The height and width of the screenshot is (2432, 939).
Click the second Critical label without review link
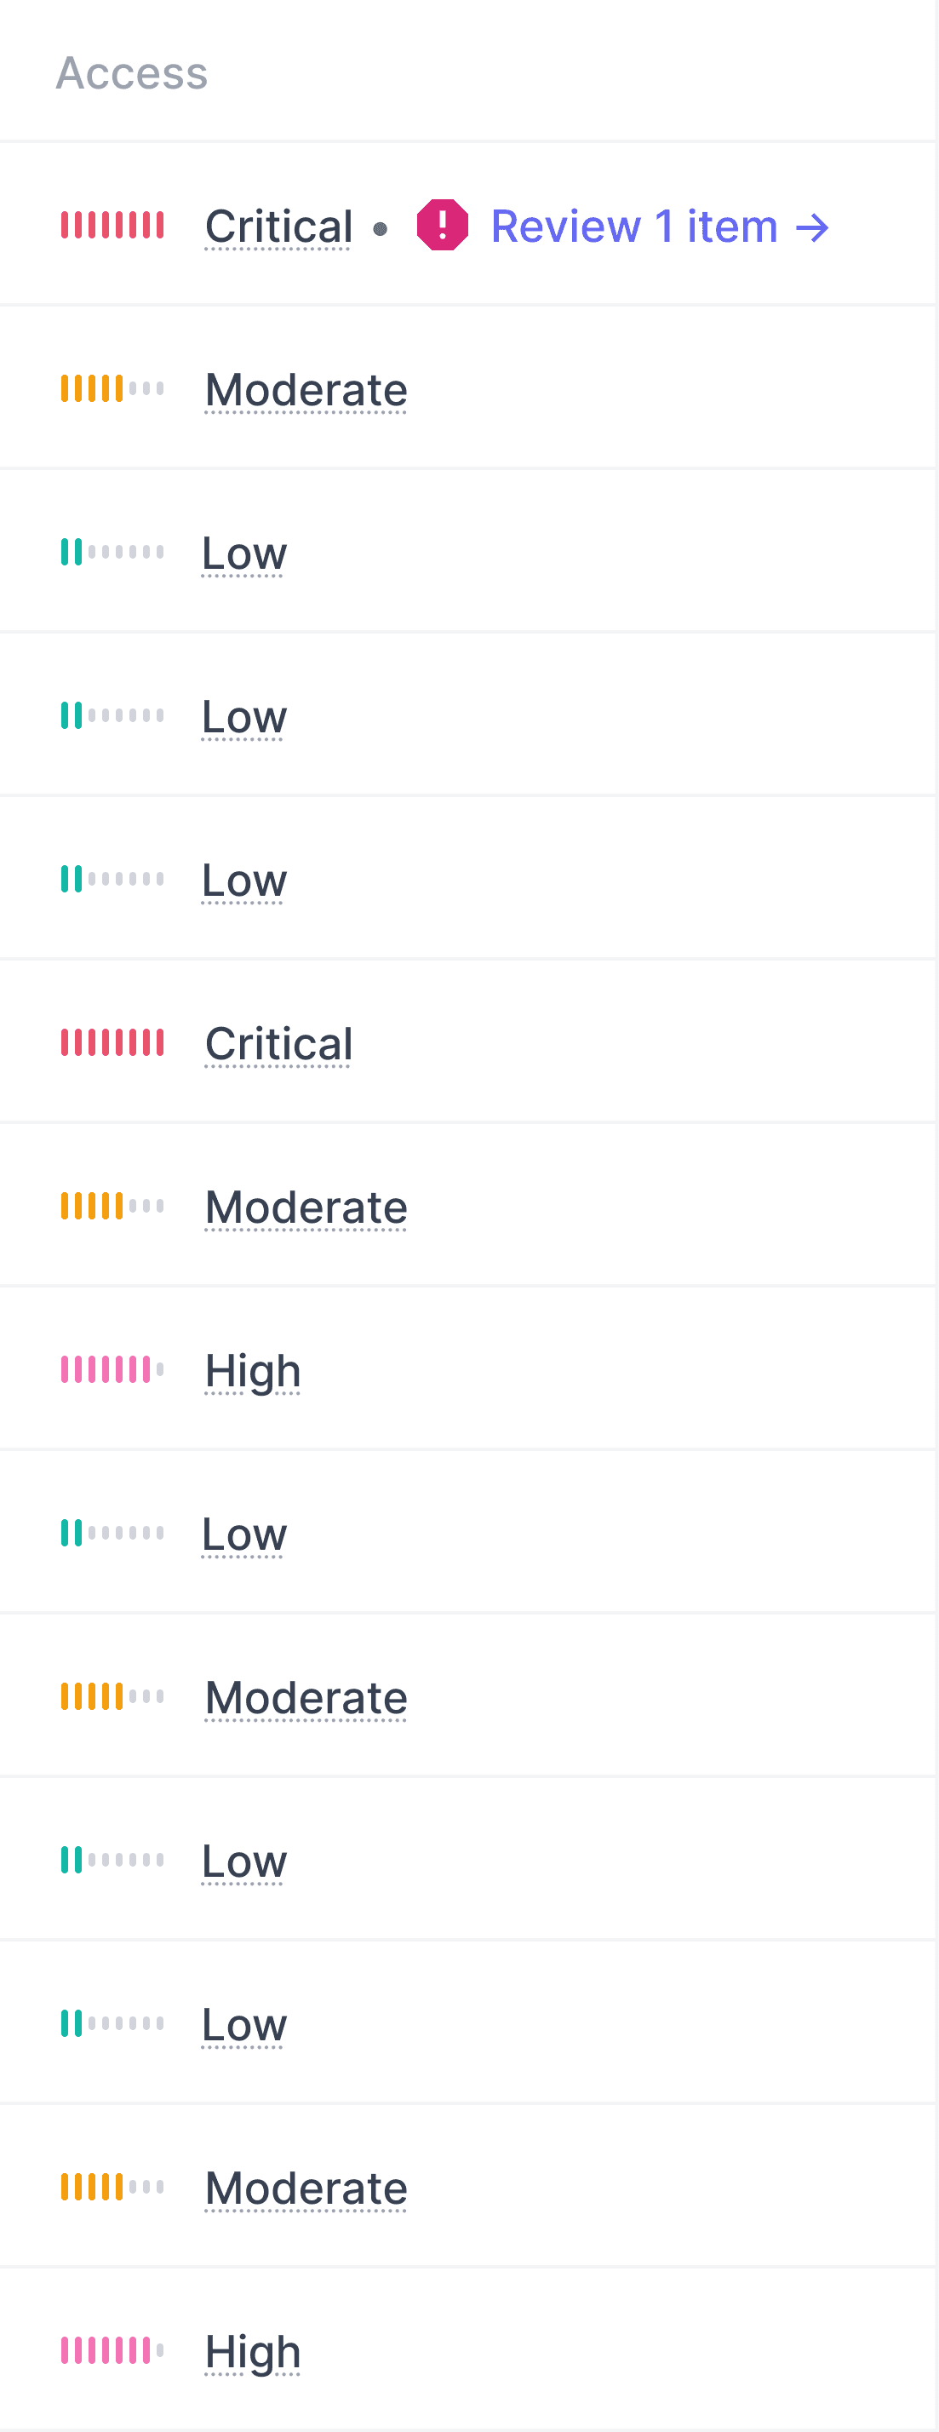click(278, 1044)
